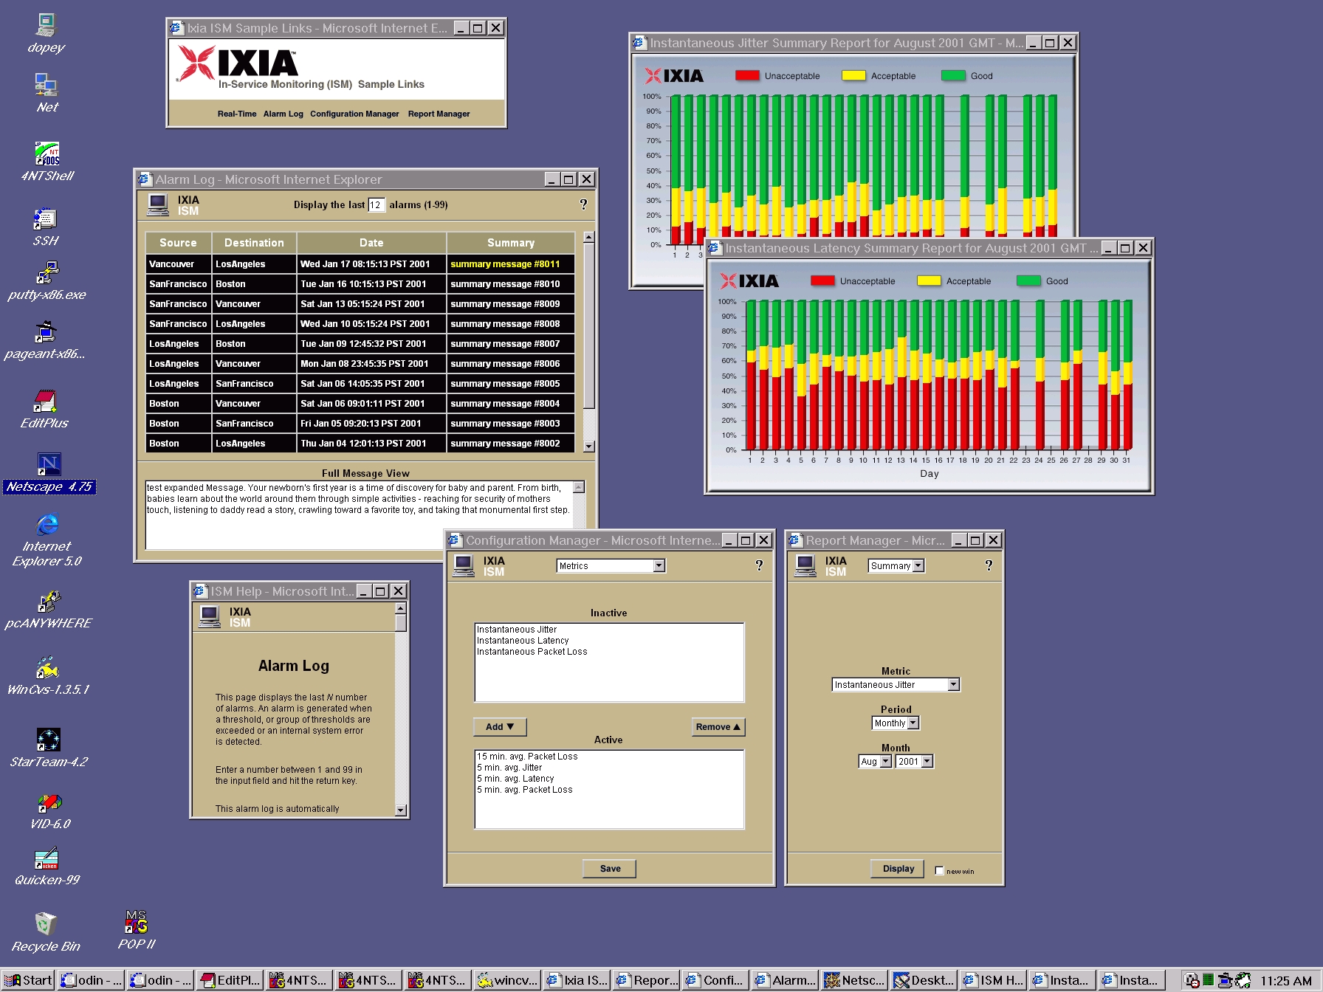The height and width of the screenshot is (992, 1323).
Task: Open the 2001 year dropdown
Action: coord(915,761)
